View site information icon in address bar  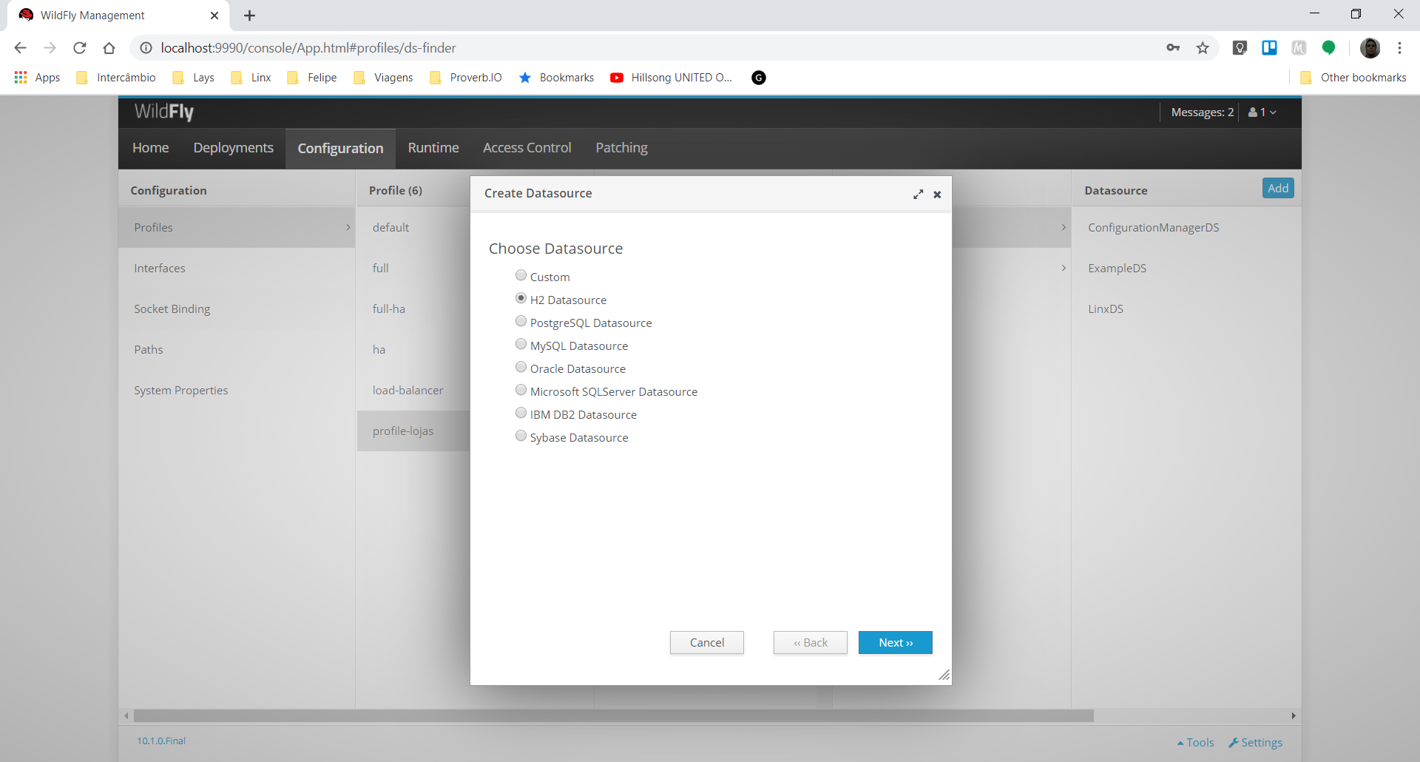click(146, 48)
